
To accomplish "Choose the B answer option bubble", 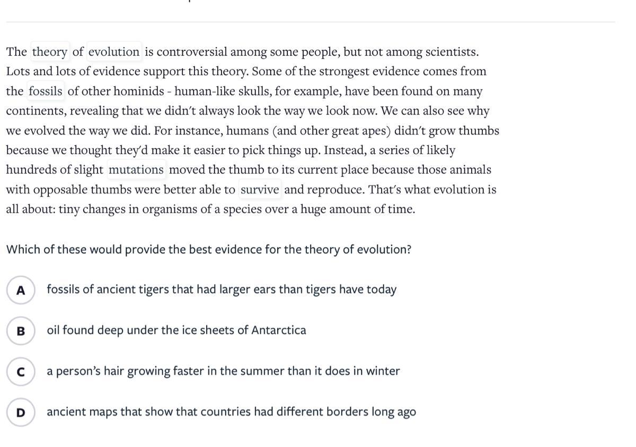I will click(21, 331).
